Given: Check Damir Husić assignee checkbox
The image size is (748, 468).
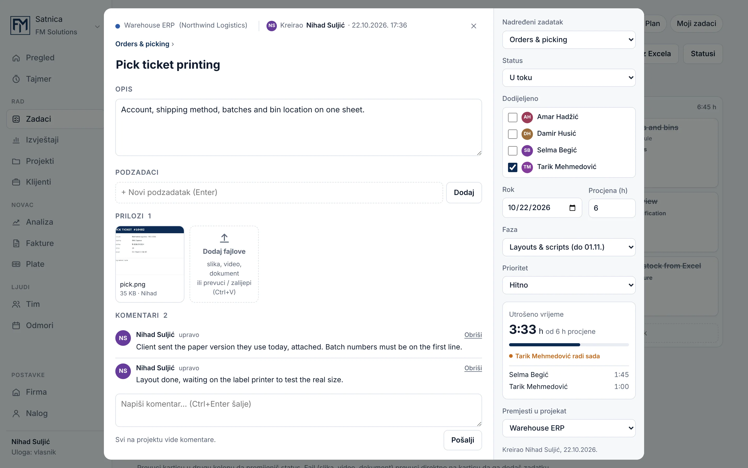Looking at the screenshot, I should pos(512,134).
